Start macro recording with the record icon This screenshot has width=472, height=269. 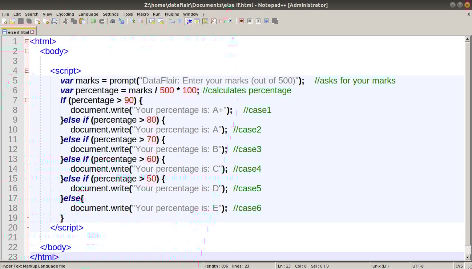tap(241, 21)
